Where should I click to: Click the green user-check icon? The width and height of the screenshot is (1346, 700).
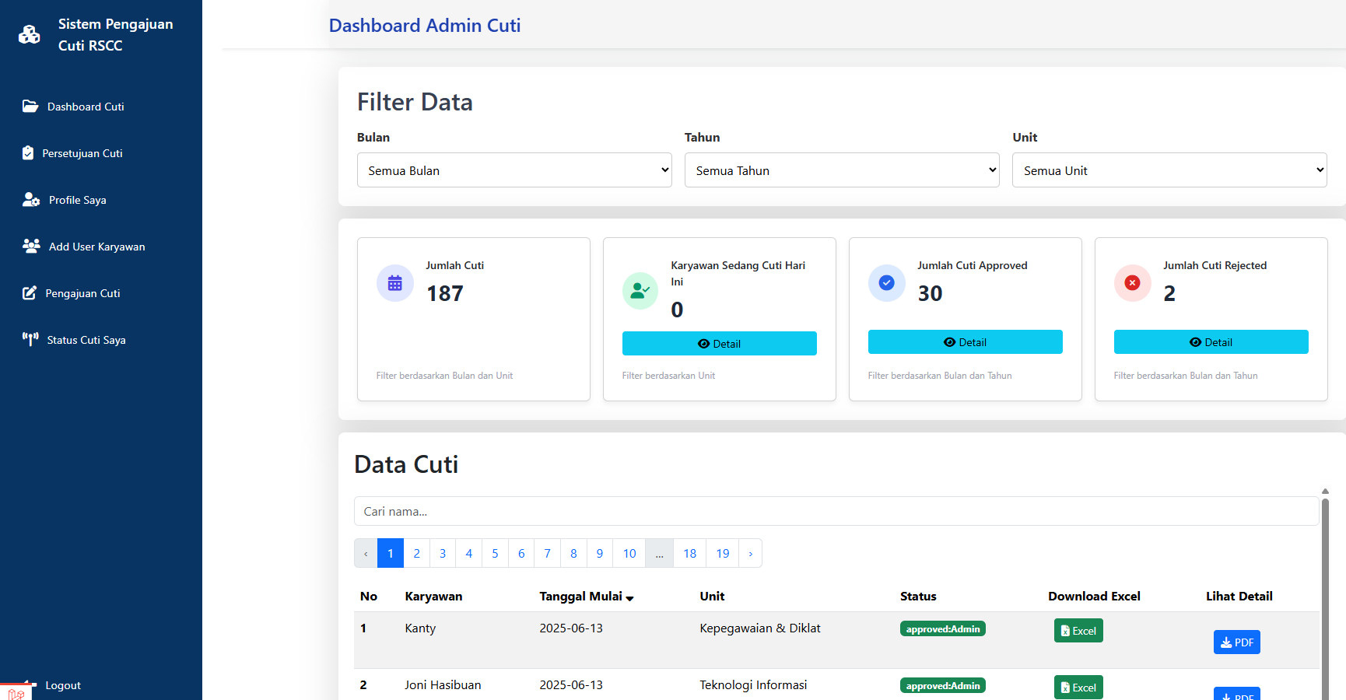click(x=640, y=291)
